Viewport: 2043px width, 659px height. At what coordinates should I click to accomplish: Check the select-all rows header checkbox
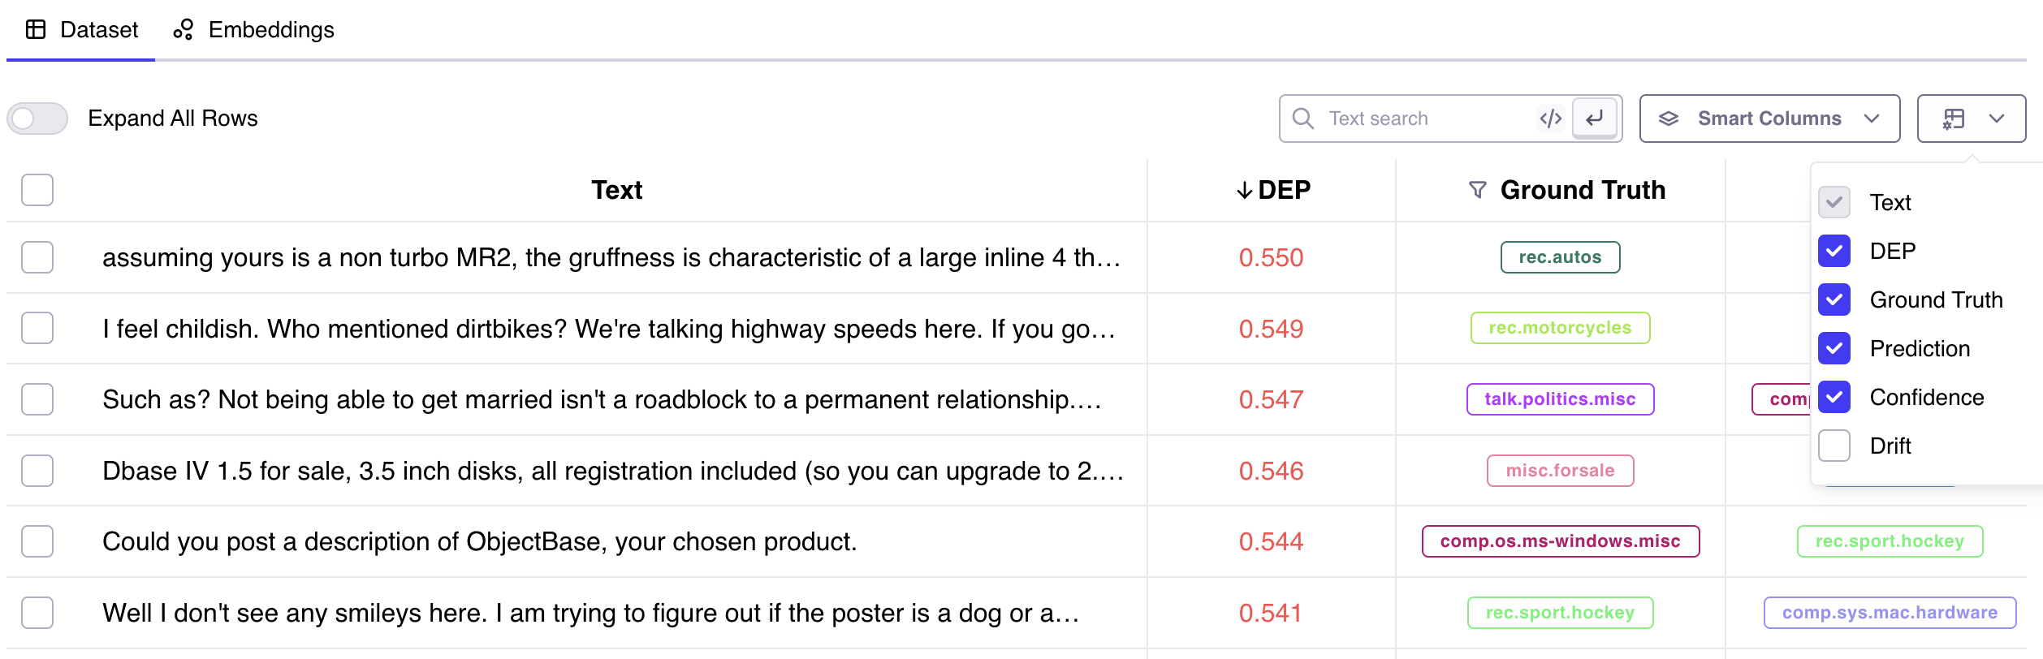coord(37,190)
